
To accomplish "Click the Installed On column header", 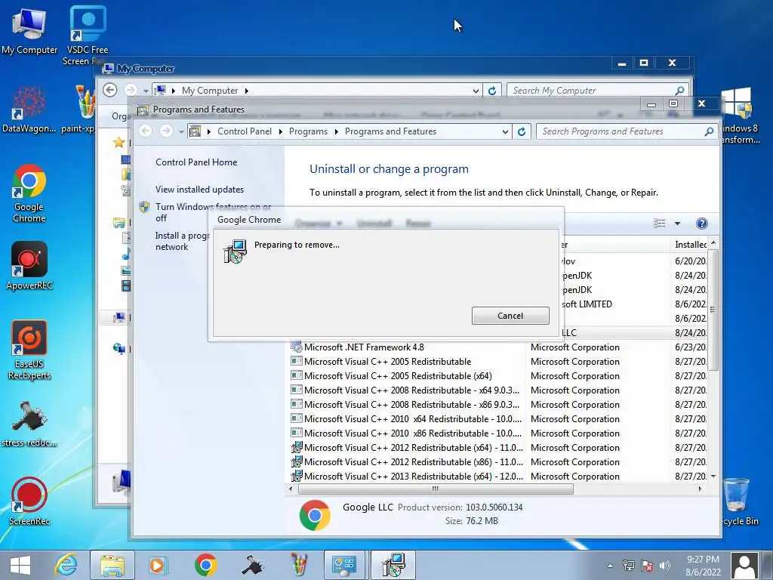I will (690, 245).
